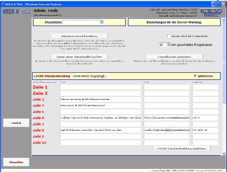Click LOGIN Standardmeldung speichern button

click(182, 149)
